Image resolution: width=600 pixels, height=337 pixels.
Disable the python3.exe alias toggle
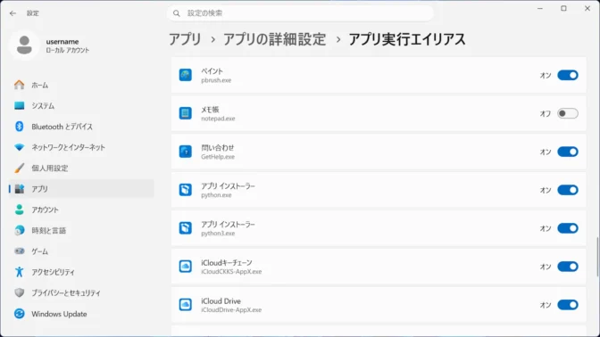tap(568, 228)
